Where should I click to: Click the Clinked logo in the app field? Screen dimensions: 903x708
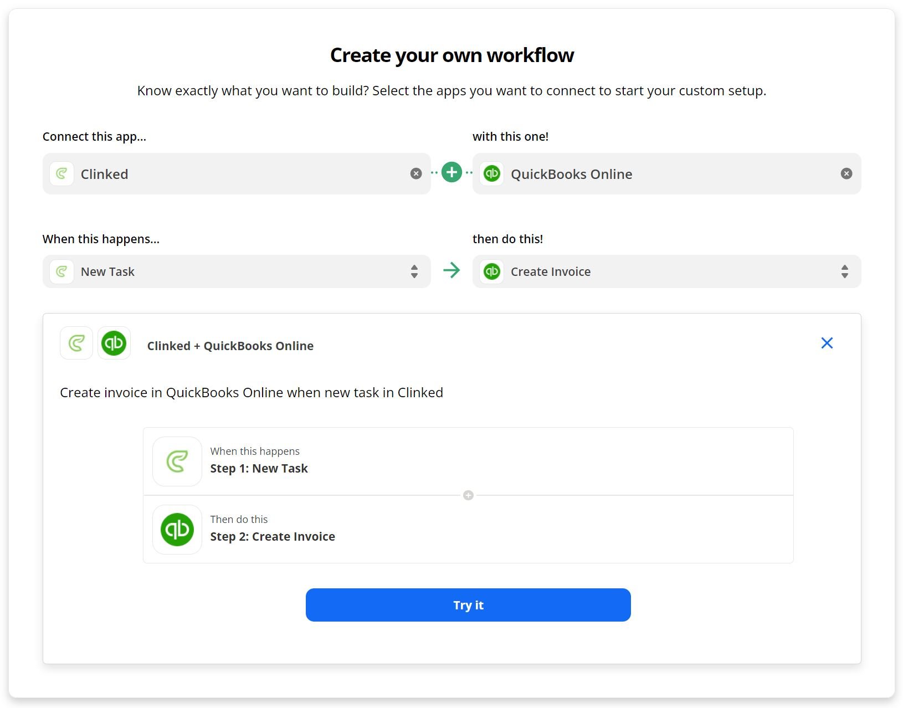61,174
